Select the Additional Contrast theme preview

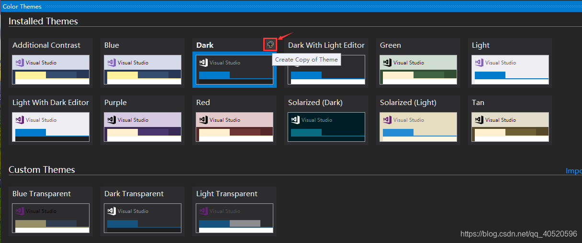point(51,70)
